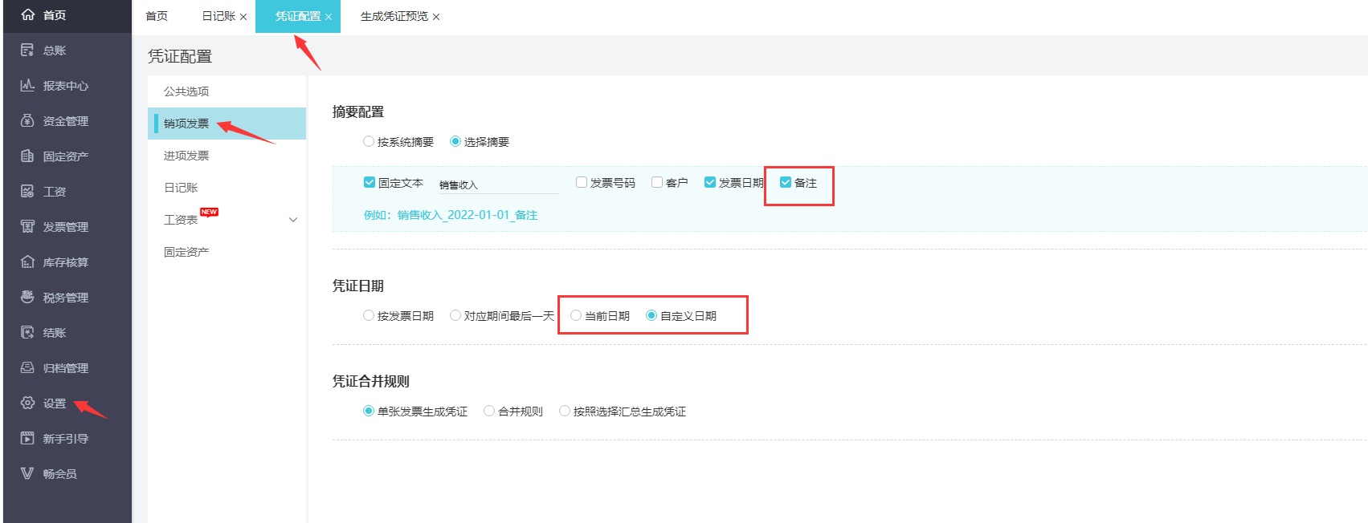
Task: Open 库存核算 warehouse icon
Action: coord(27,262)
